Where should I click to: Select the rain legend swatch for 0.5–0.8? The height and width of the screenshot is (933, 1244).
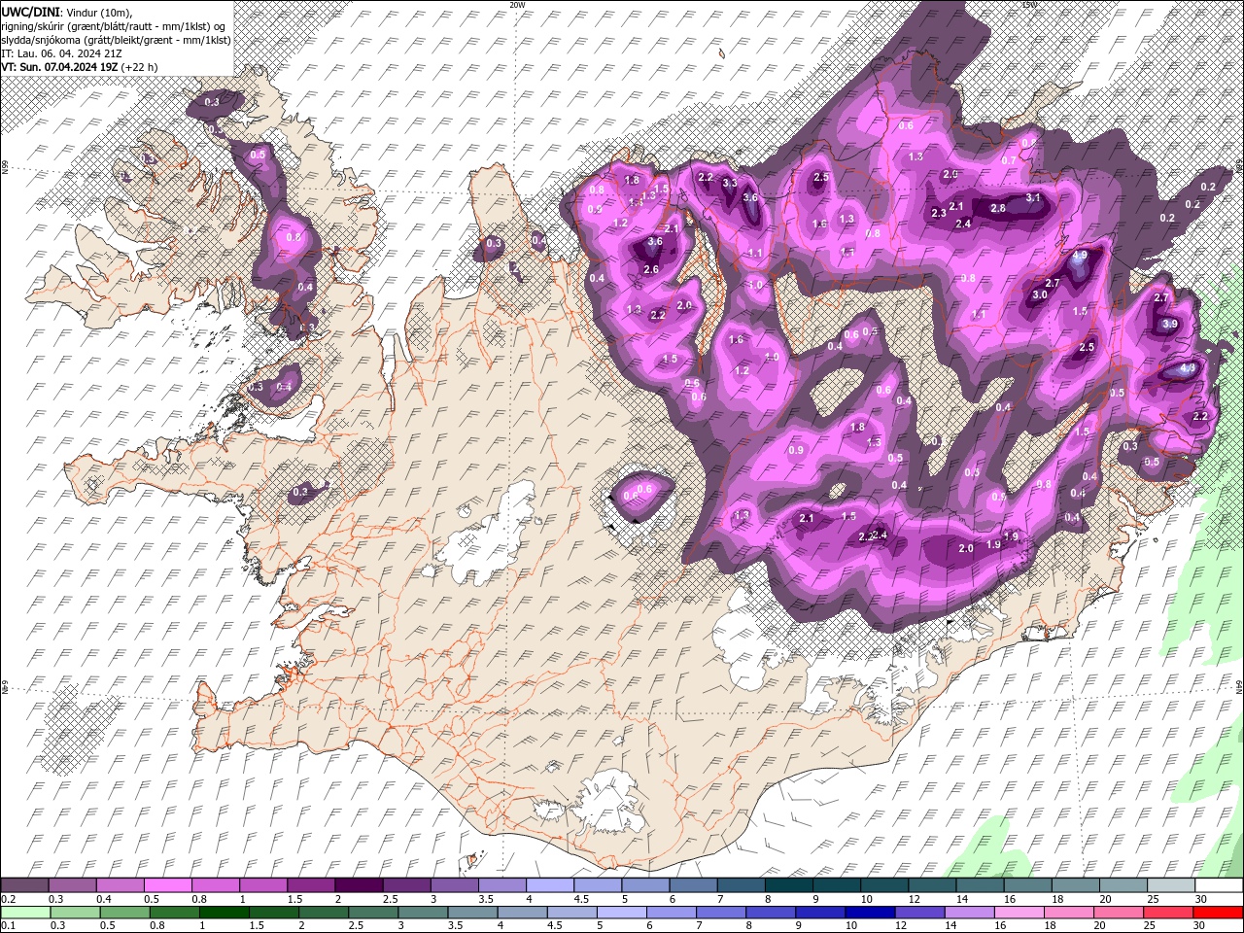pyautogui.click(x=124, y=913)
